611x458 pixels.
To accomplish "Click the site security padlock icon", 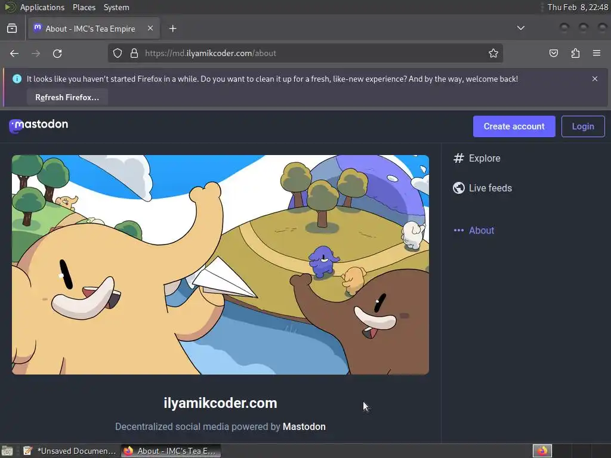I will pyautogui.click(x=134, y=53).
